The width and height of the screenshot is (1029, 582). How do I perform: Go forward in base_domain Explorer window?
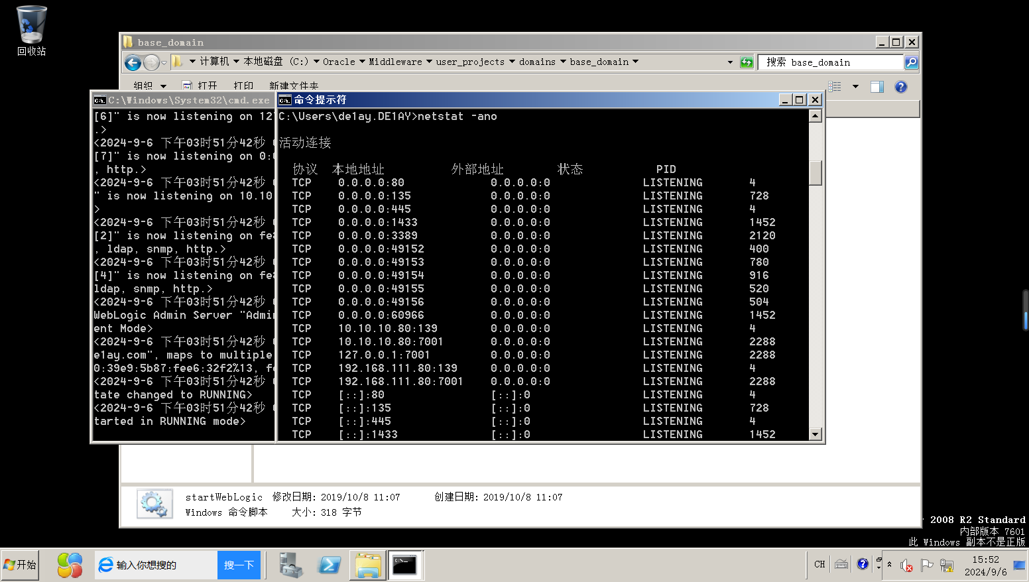151,62
